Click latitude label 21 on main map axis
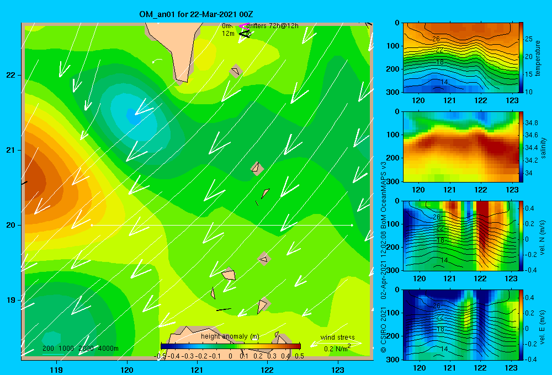The image size is (552, 375). tap(10, 150)
